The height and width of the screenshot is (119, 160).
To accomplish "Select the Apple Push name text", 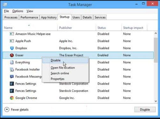I will [23, 41].
